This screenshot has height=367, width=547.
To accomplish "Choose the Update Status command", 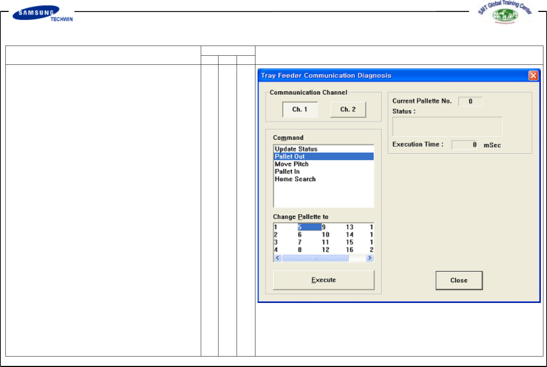I will [x=324, y=149].
